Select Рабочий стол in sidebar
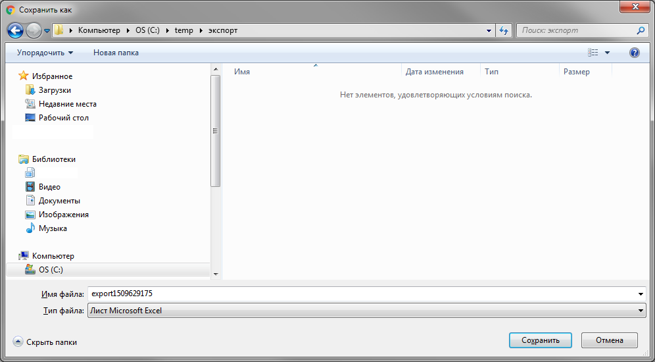Viewport: 655px width, 362px height. pos(63,118)
